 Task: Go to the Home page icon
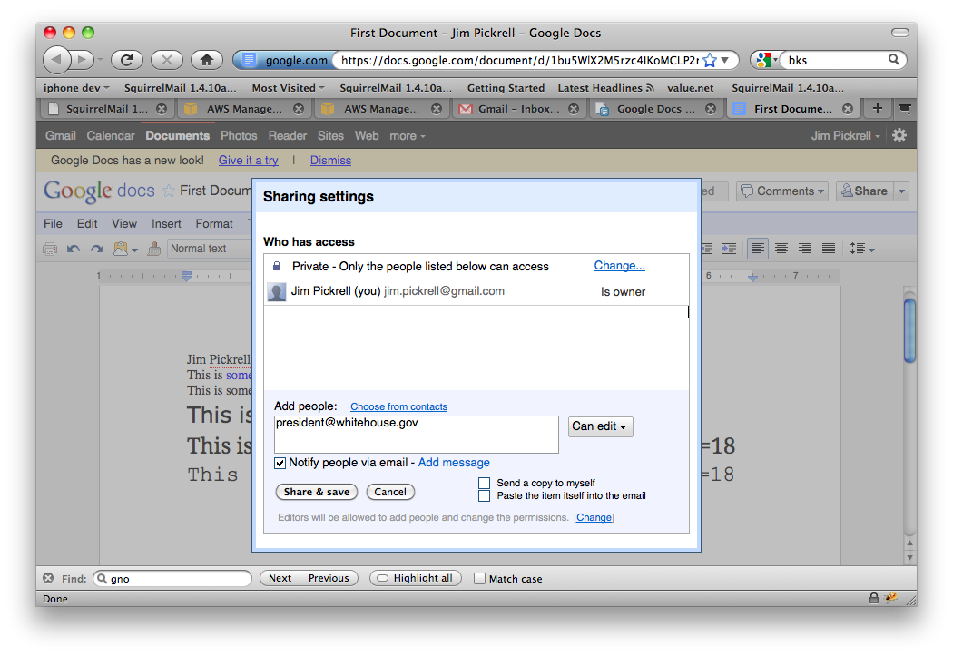207,60
